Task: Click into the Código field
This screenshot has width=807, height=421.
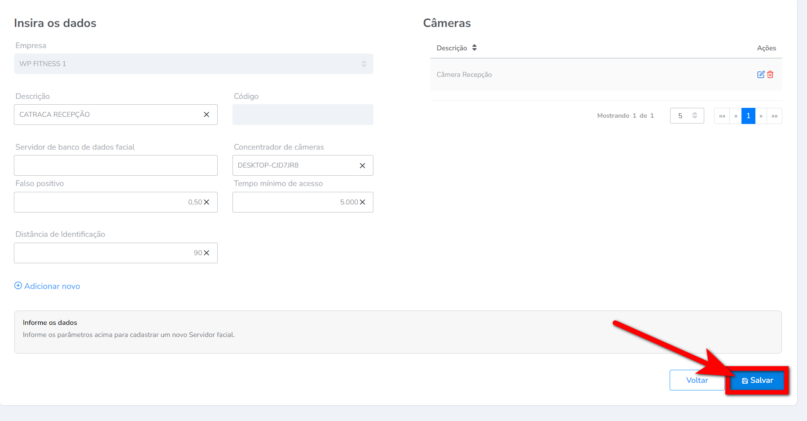Action: coord(303,115)
